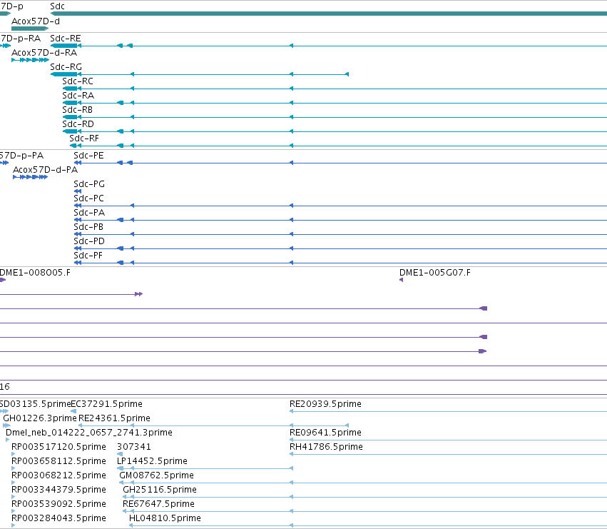Select the HL04810.5prime EST label
Screen dimensions: 607x529
coord(165,518)
